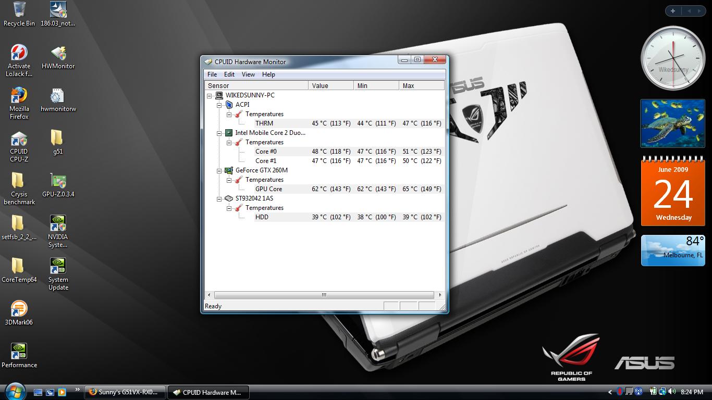The width and height of the screenshot is (712, 400).
Task: Launch the GPU-Z.0.3.4 desktop icon
Action: click(x=58, y=185)
